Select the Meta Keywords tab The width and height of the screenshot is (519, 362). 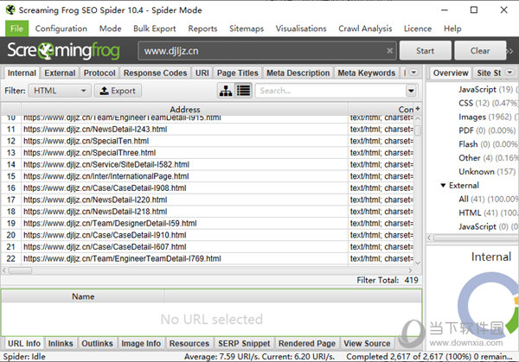[367, 73]
